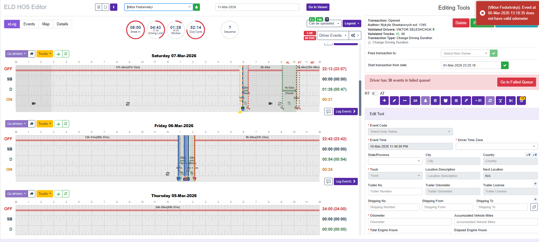Click the text width 'A' editing tool
539x242 pixels.
[500, 101]
